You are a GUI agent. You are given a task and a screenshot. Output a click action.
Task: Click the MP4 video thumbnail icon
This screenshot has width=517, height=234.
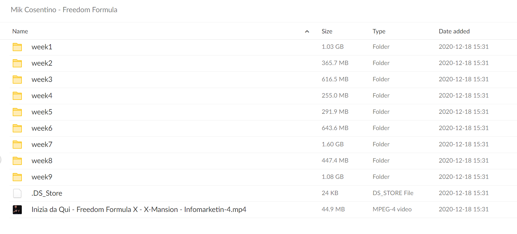17,210
